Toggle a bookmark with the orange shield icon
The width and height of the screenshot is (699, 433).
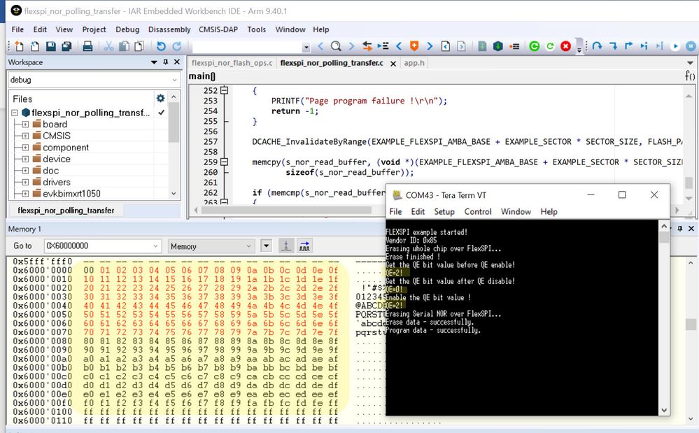414,46
